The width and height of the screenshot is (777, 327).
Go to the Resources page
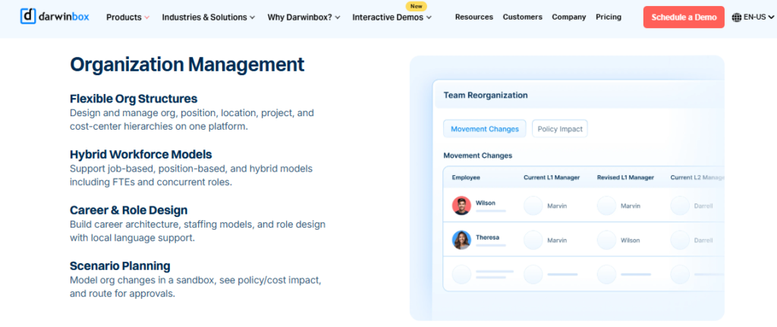click(473, 17)
